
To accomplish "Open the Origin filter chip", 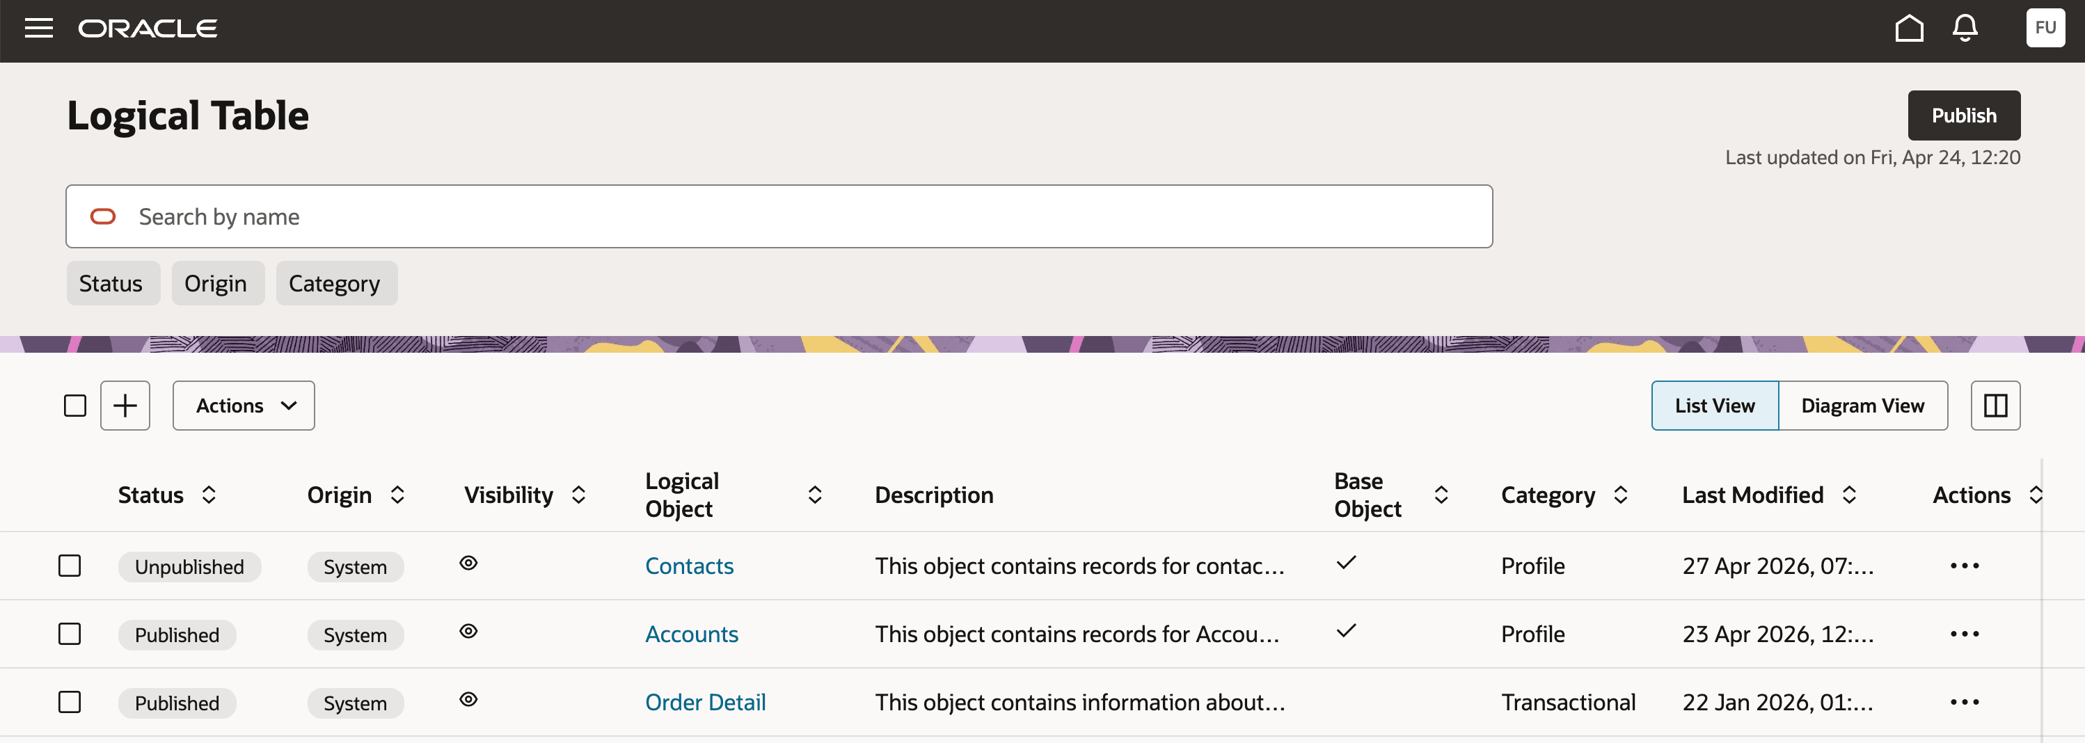I will tap(218, 283).
